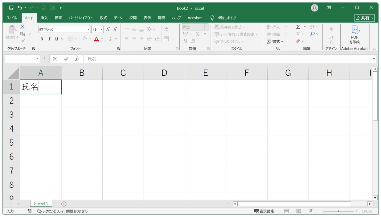Toggle Italic formatting

[x=49, y=39]
